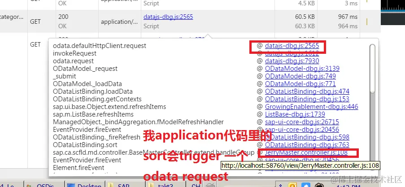Screen dimensions: 405x187
Task: Open ODataModel-dbg.js:749 link
Action: [x=300, y=76]
